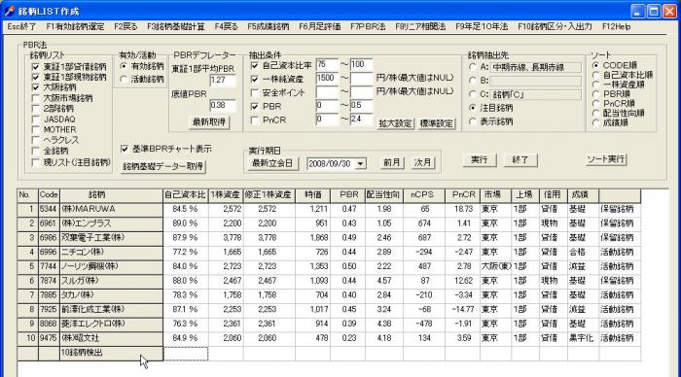Check 全銘柄 checkbox
Image resolution: width=681 pixels, height=377 pixels.
(36, 151)
